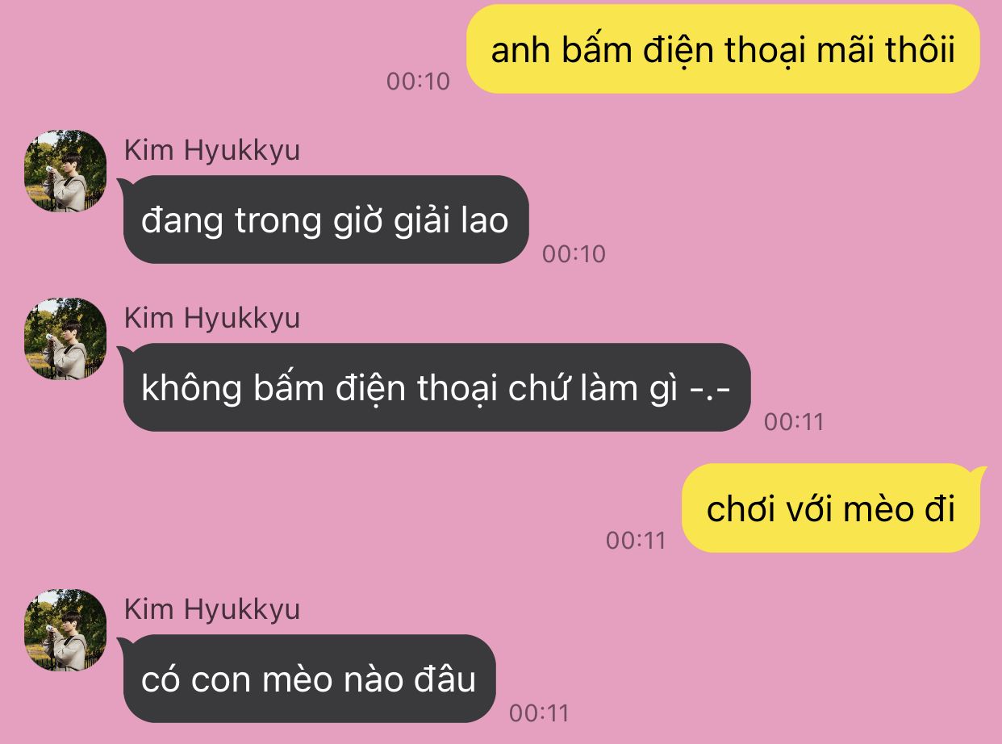Viewport: 1002px width, 744px height.
Task: Select the message "có con mèo nào đâu"
Action: coord(308,679)
